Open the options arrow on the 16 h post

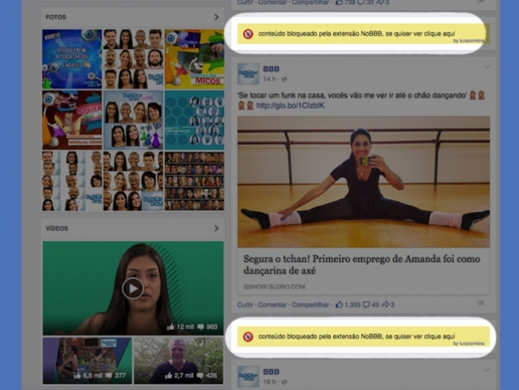point(486,371)
